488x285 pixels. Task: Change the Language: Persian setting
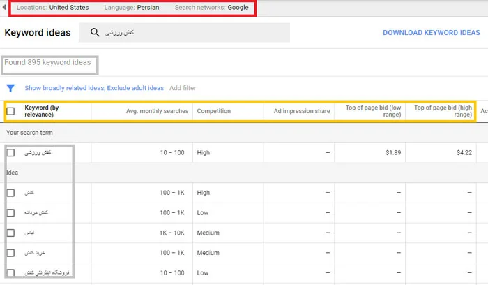pyautogui.click(x=132, y=7)
